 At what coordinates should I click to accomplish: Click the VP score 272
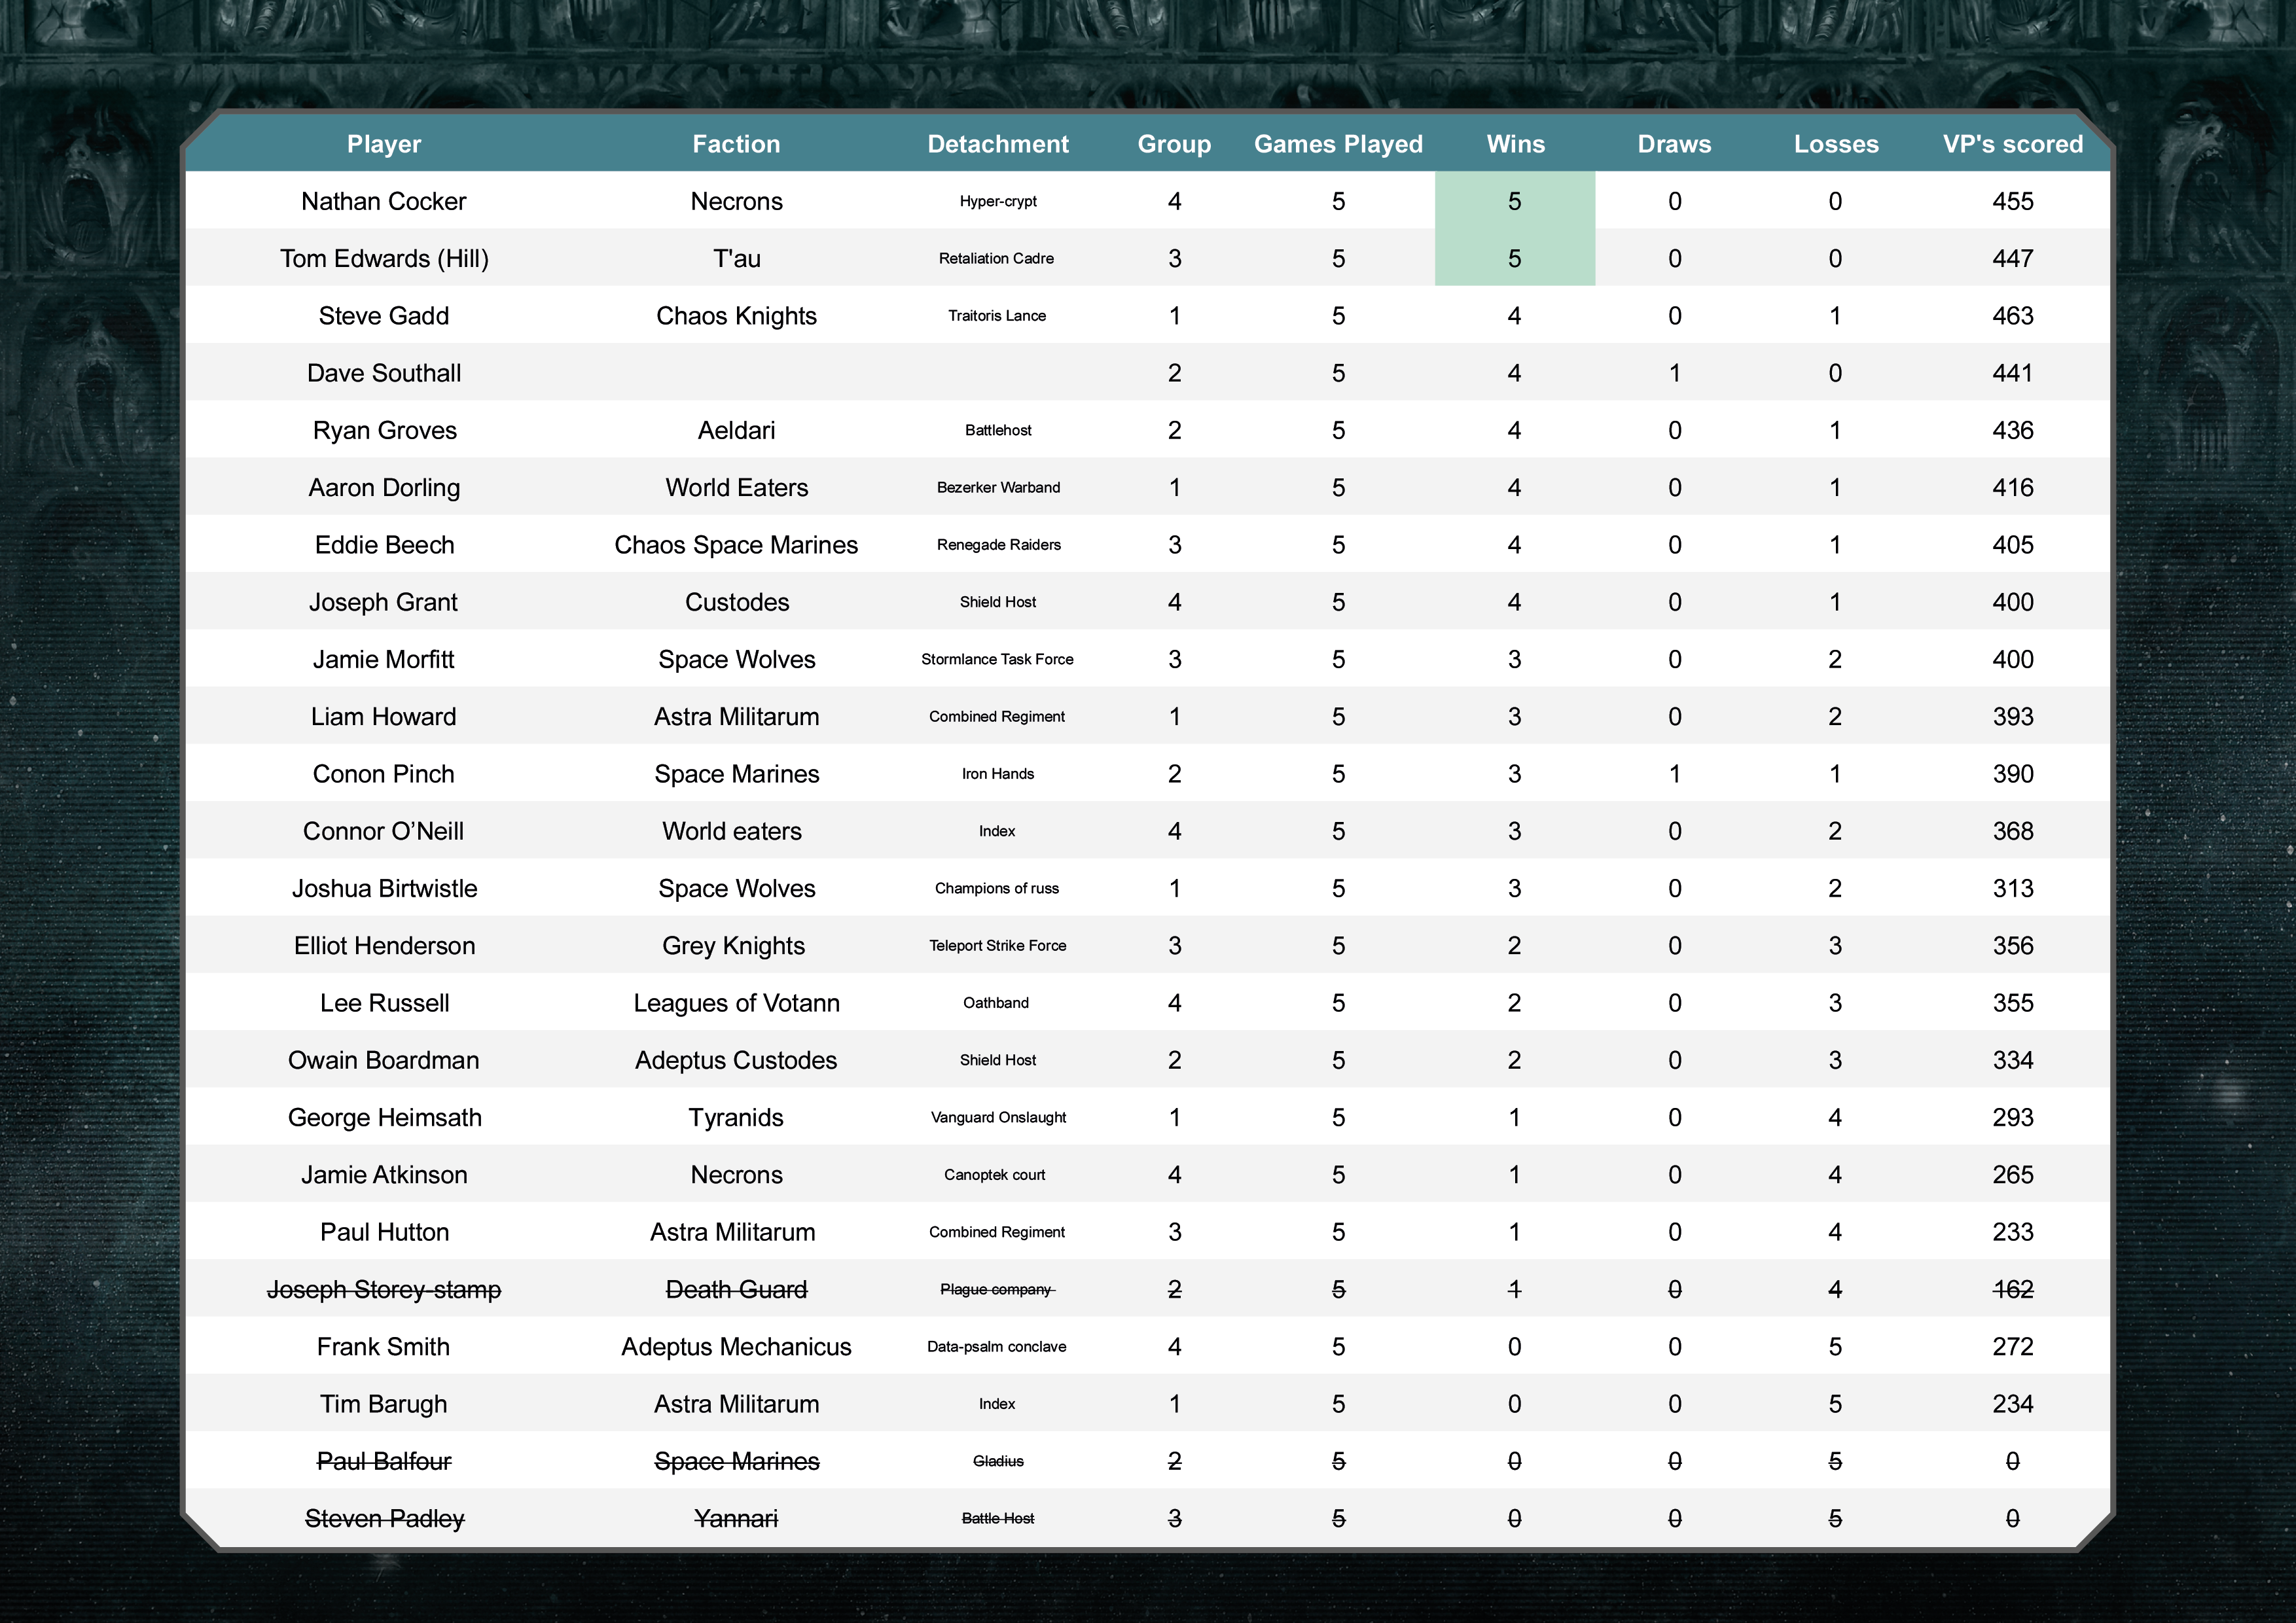coord(2013,1347)
